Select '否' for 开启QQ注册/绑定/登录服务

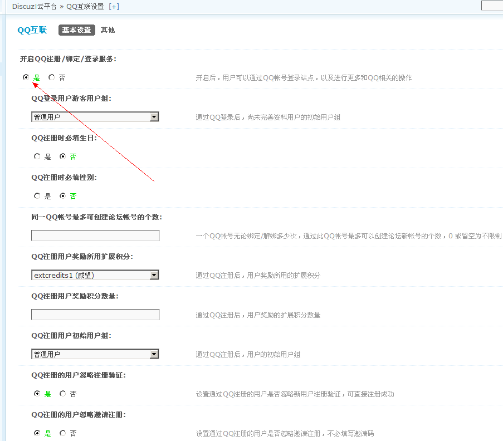52,78
